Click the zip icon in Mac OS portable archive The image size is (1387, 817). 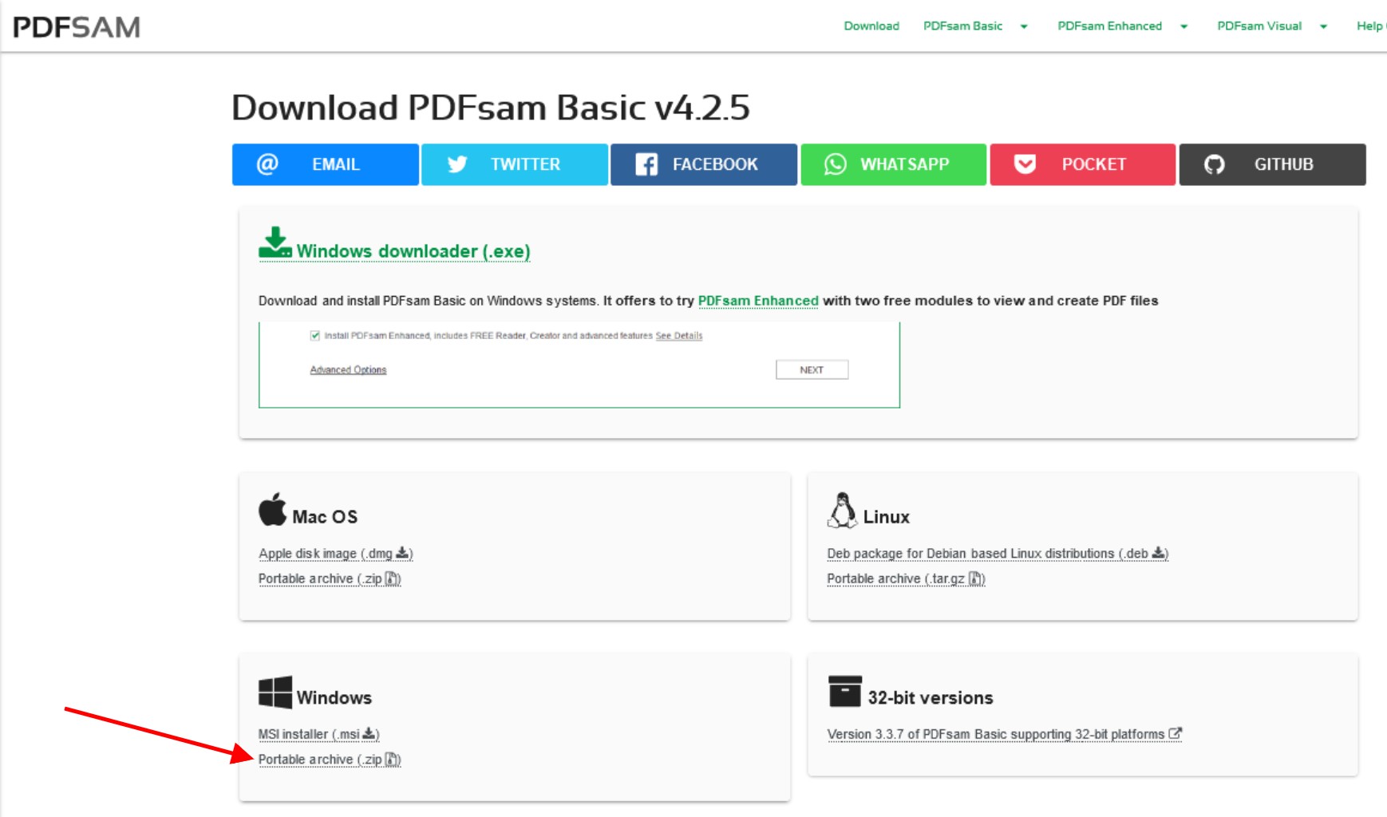tap(392, 578)
